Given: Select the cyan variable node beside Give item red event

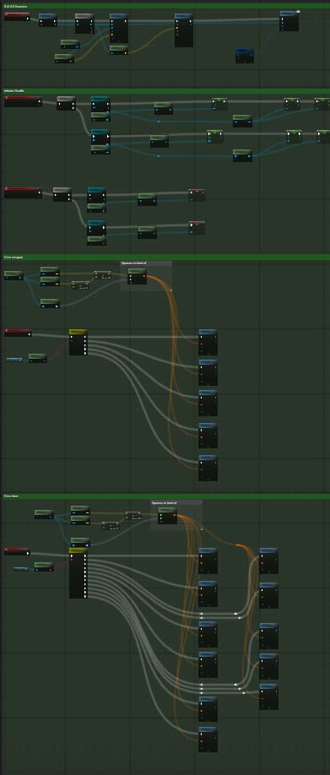Looking at the screenshot, I should click(21, 569).
